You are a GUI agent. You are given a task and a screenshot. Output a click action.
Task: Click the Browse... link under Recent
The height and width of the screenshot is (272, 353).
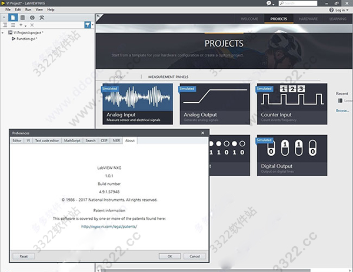pyautogui.click(x=342, y=110)
